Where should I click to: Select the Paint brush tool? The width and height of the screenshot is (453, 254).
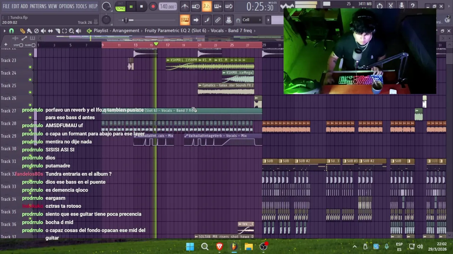point(29,31)
